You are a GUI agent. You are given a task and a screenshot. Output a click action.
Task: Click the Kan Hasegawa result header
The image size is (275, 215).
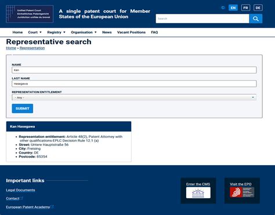pyautogui.click(x=68, y=126)
